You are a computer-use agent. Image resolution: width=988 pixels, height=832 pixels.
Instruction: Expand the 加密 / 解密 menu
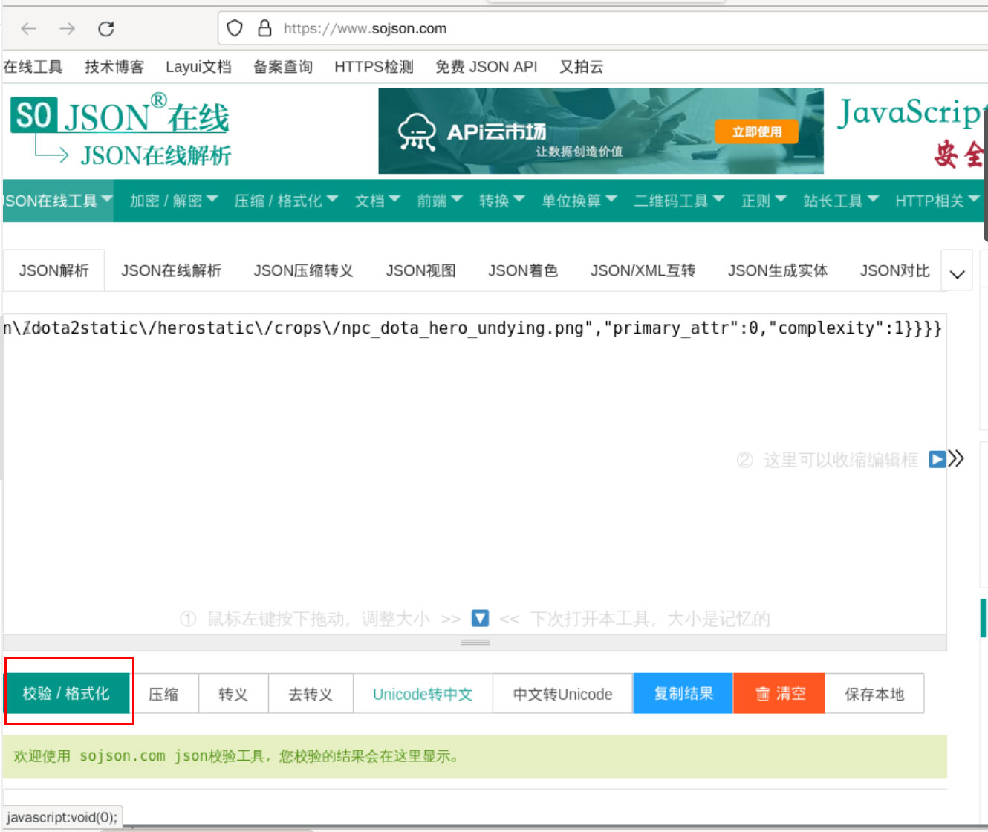174,201
